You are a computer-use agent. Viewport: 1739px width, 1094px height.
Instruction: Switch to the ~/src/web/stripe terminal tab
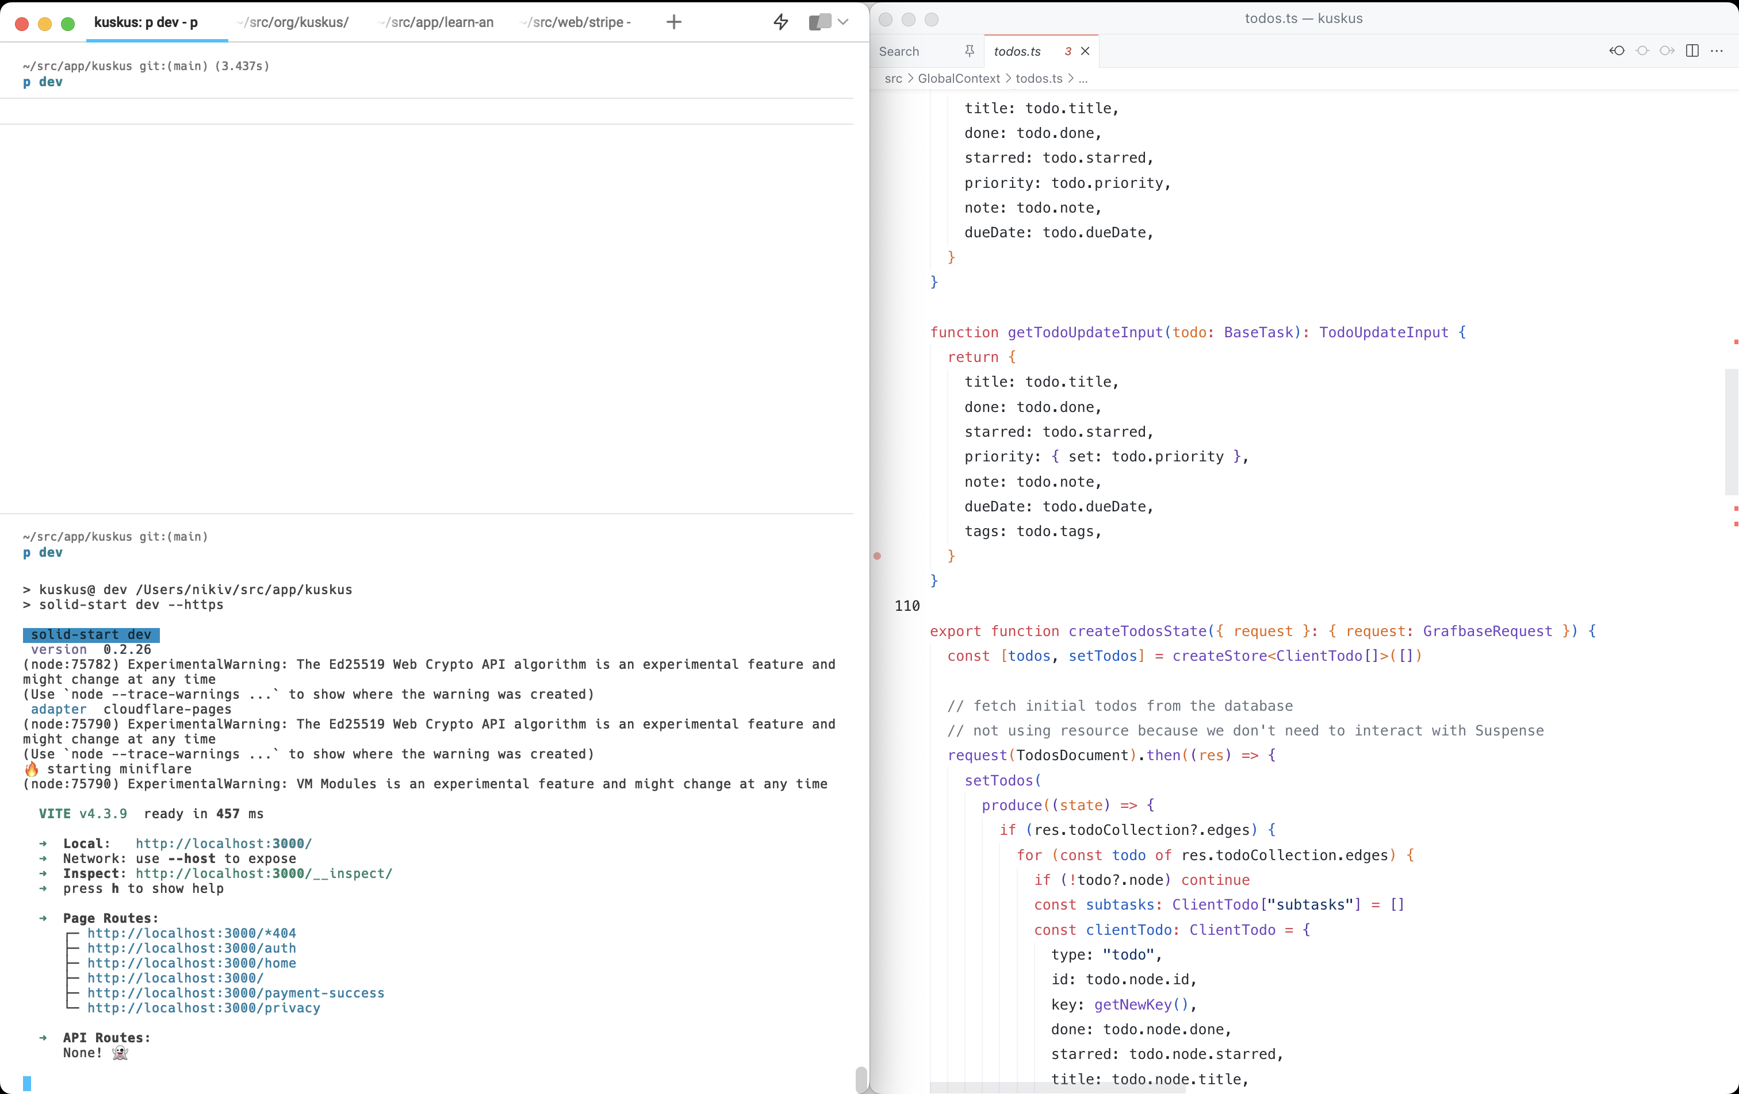point(575,22)
